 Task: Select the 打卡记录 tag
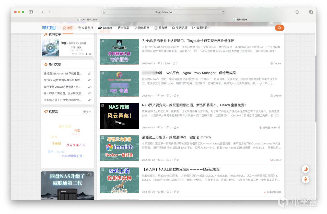[65, 126]
